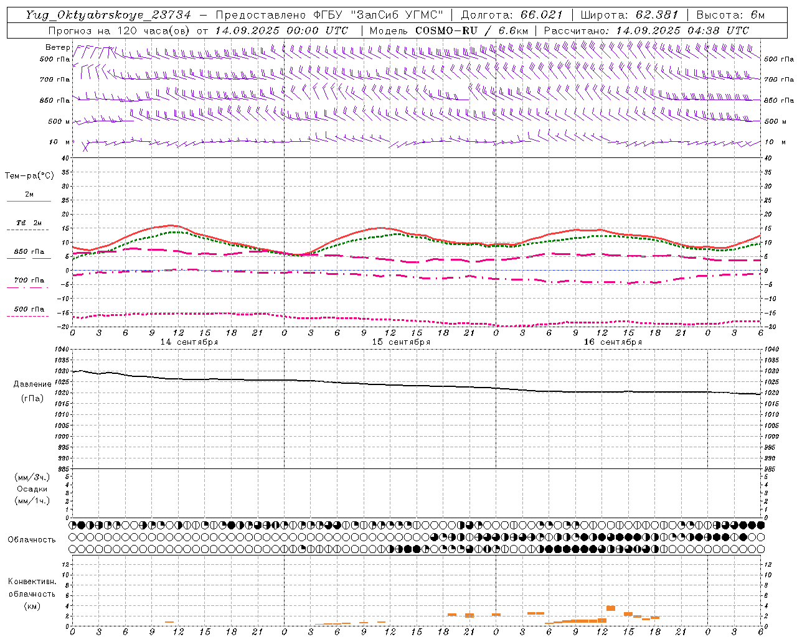Click the Долгота: 66.021 value
The height and width of the screenshot is (637, 797).
512,15
